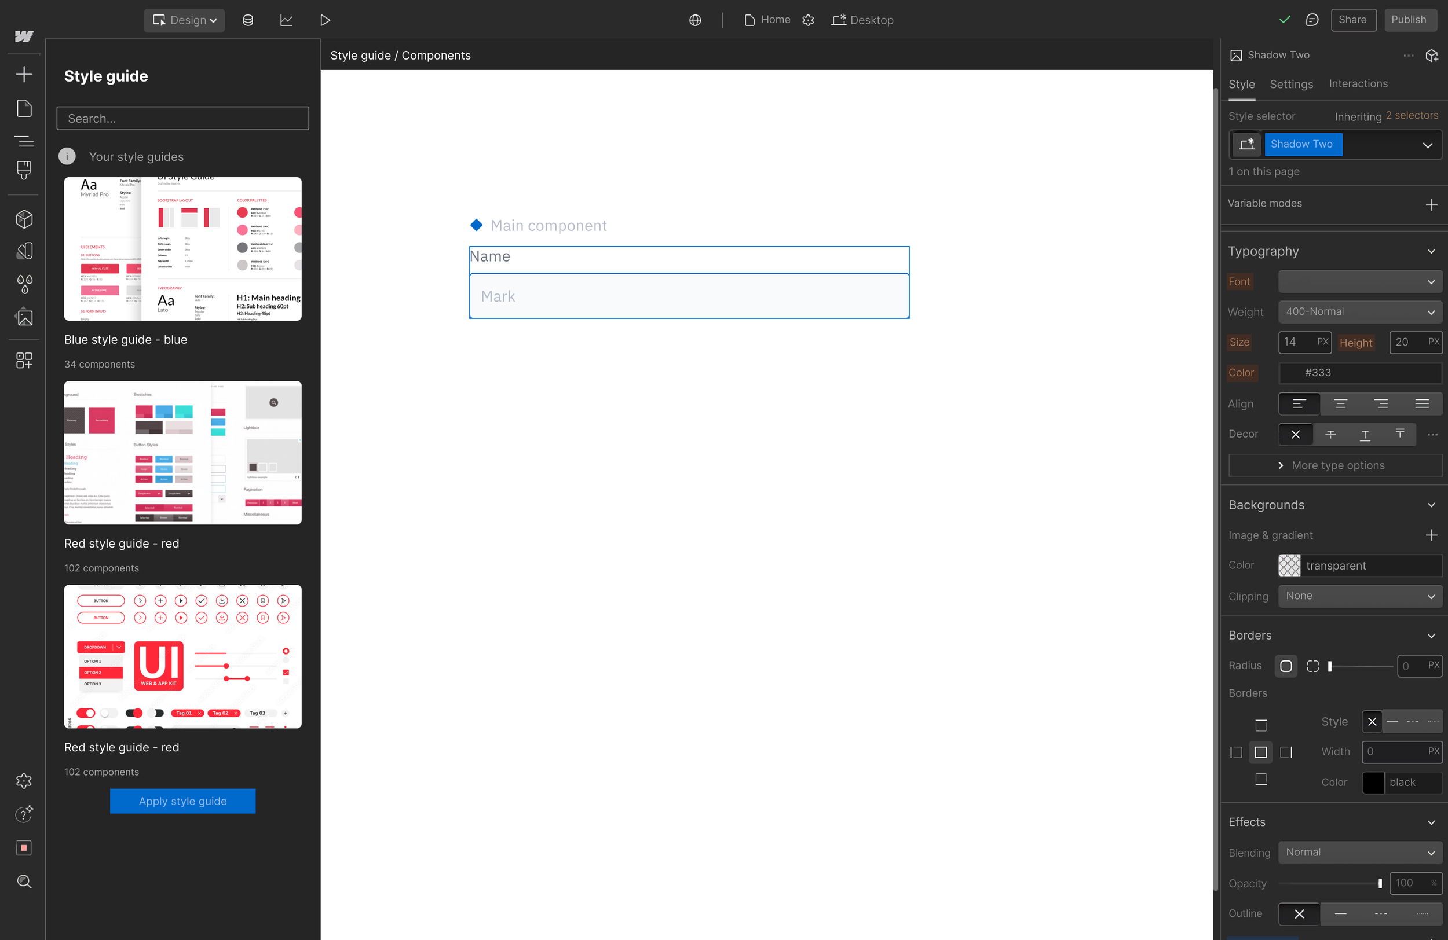This screenshot has height=940, width=1448.
Task: Open the Blending Normal dropdown
Action: 1360,853
